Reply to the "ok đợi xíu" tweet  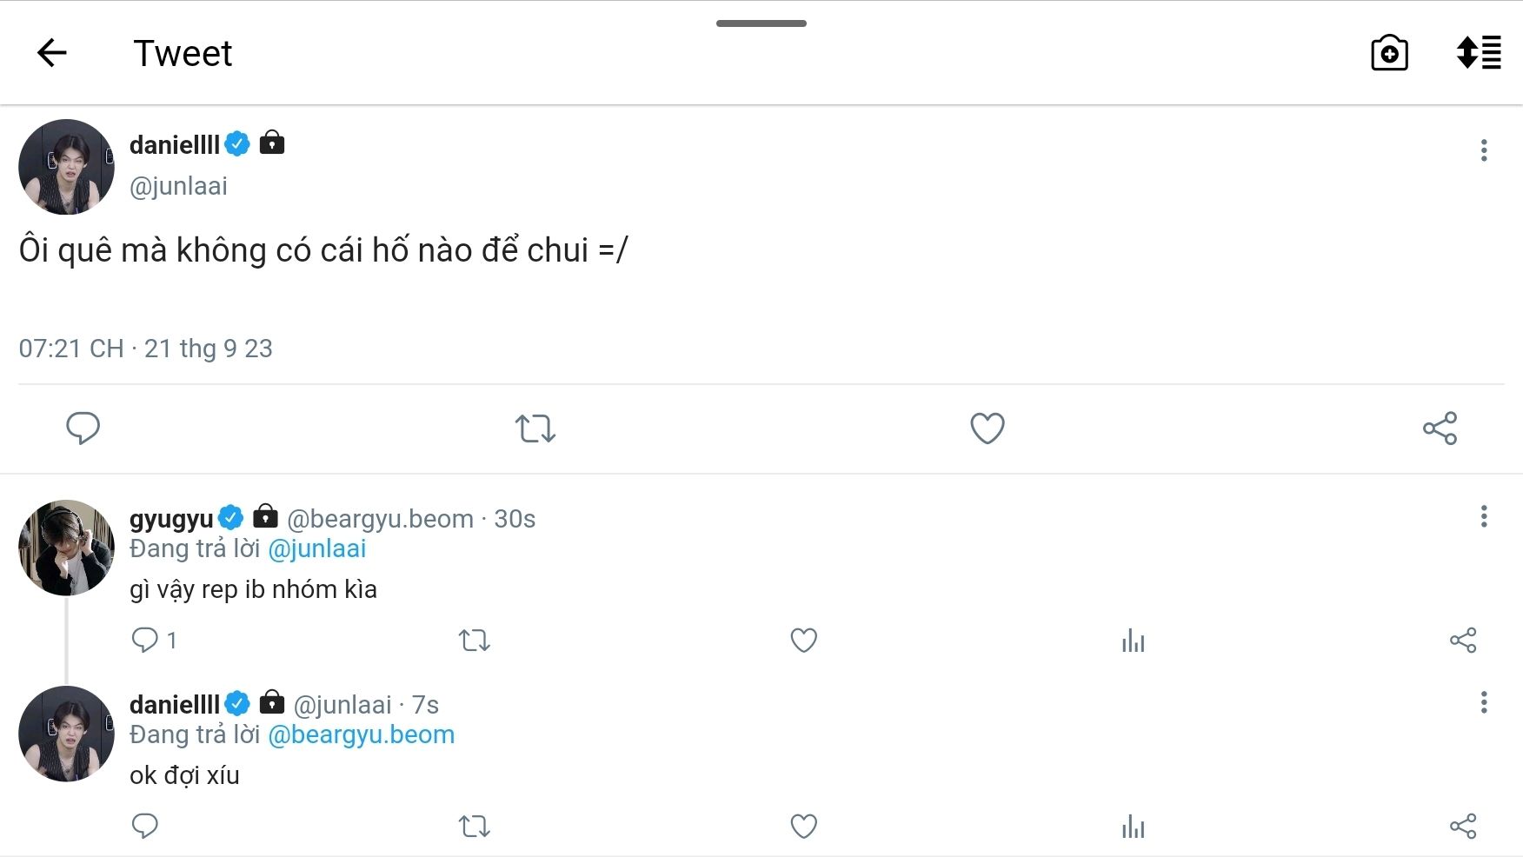[144, 826]
